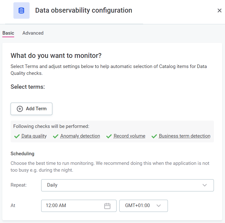Click the Data quality check link

point(34,136)
